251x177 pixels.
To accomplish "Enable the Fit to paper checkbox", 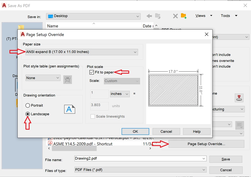I will tap(92, 72).
